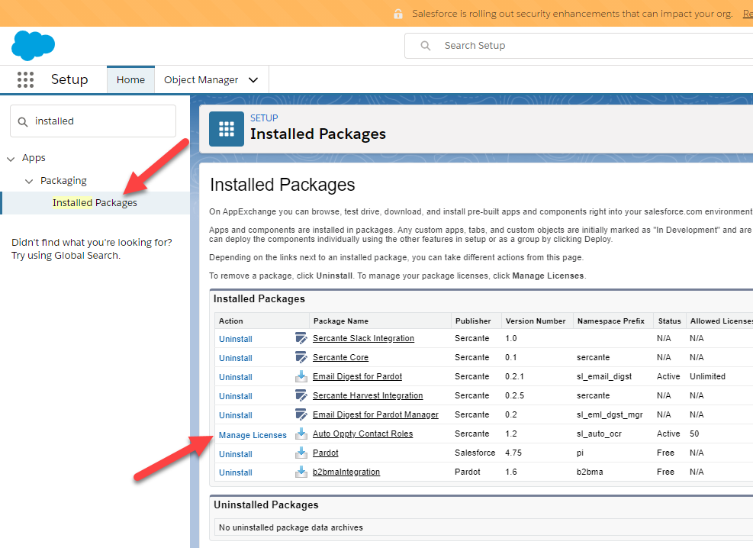This screenshot has width=753, height=548.
Task: Click the lock icon in the security banner
Action: (398, 14)
